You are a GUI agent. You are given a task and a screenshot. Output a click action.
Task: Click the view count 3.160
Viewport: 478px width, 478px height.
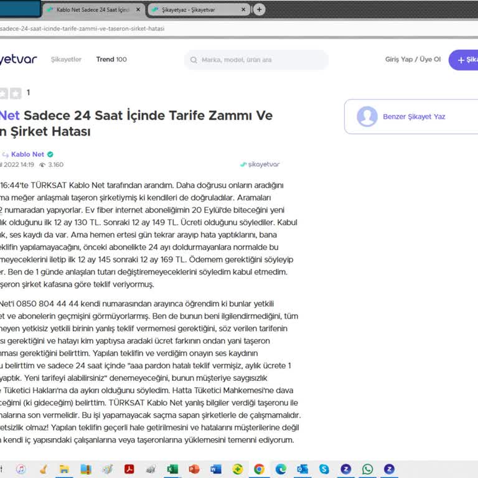56,165
